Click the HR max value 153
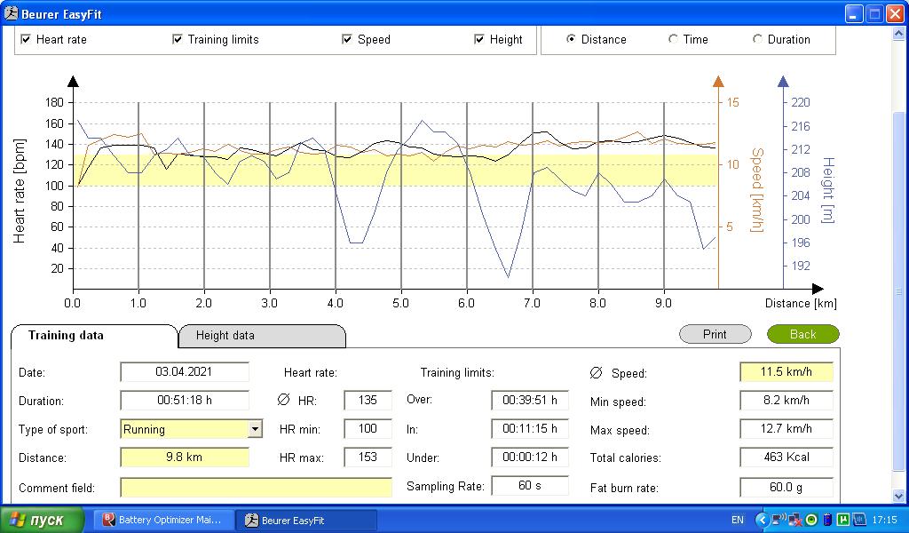 (368, 457)
